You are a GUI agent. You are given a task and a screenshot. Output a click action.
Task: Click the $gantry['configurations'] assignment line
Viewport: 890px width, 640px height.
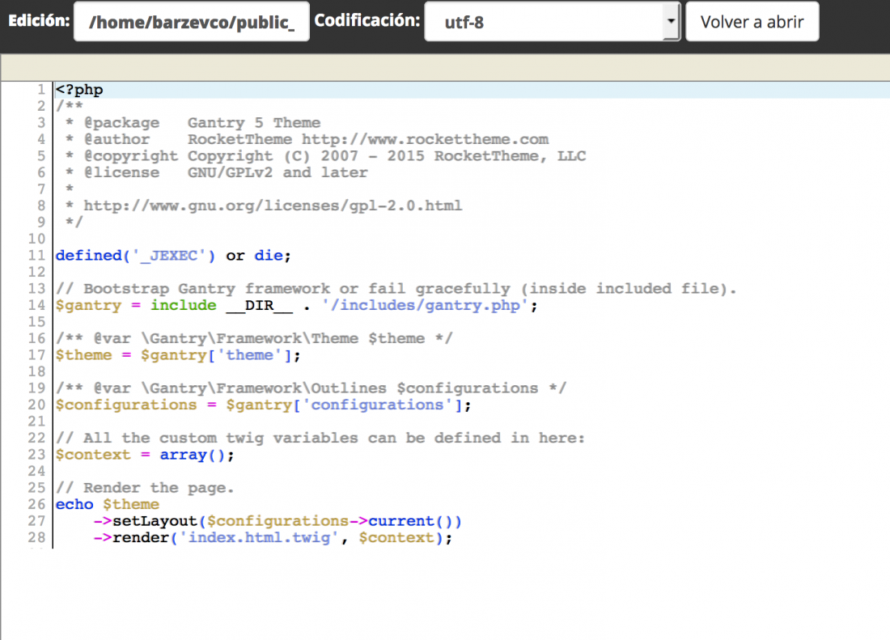(264, 405)
